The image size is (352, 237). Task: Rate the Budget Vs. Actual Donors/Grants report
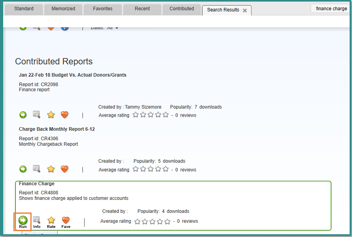coord(51,115)
